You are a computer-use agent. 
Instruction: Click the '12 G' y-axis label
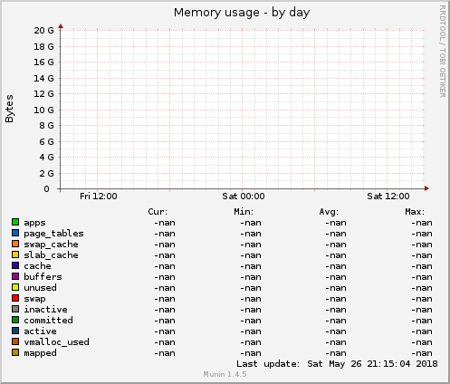43,94
